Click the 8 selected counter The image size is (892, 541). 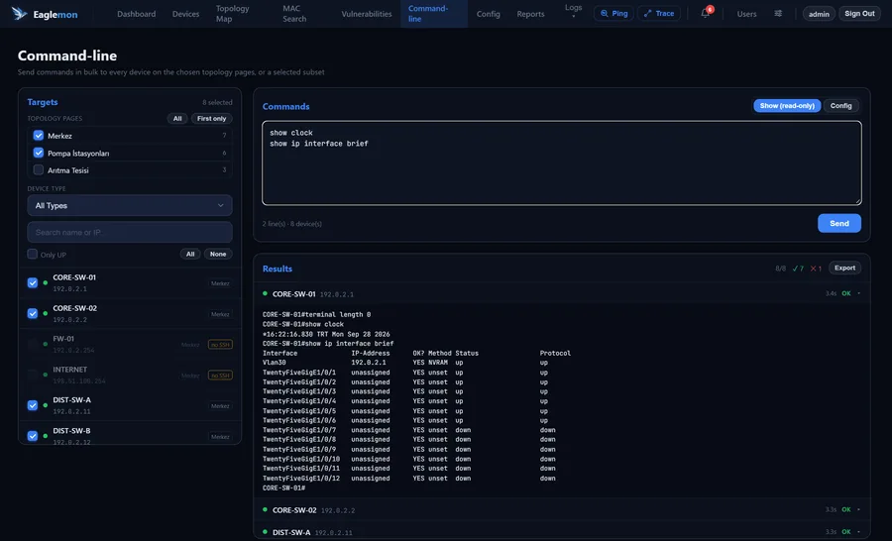[x=217, y=102]
